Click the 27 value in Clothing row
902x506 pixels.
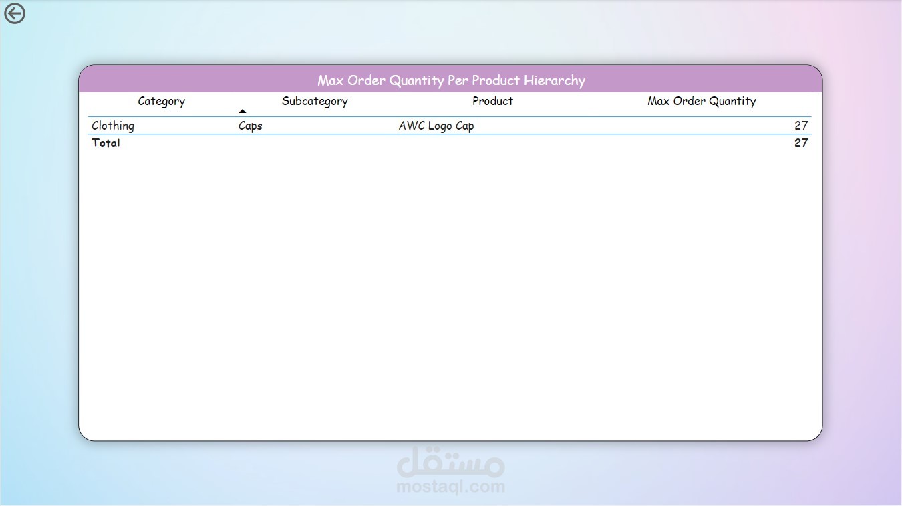801,126
